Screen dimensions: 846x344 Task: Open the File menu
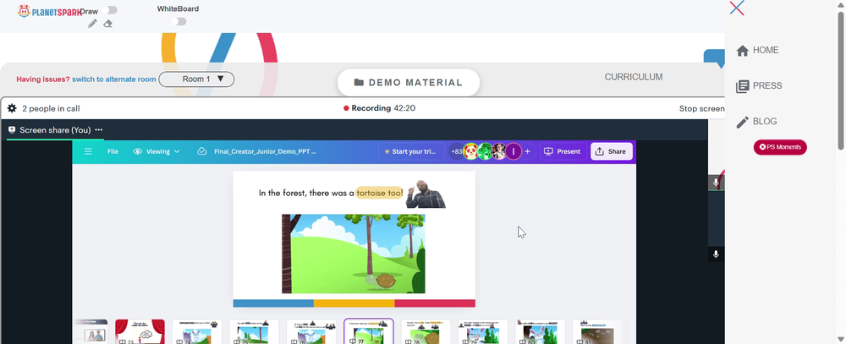(x=113, y=151)
